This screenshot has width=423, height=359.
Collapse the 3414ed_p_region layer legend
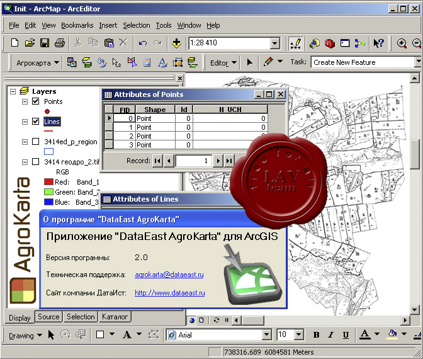(25, 142)
